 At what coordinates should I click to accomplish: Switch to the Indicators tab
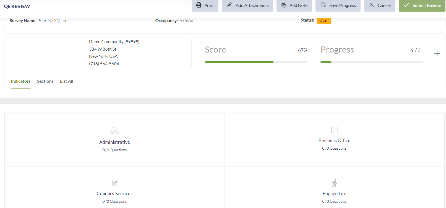point(21,81)
